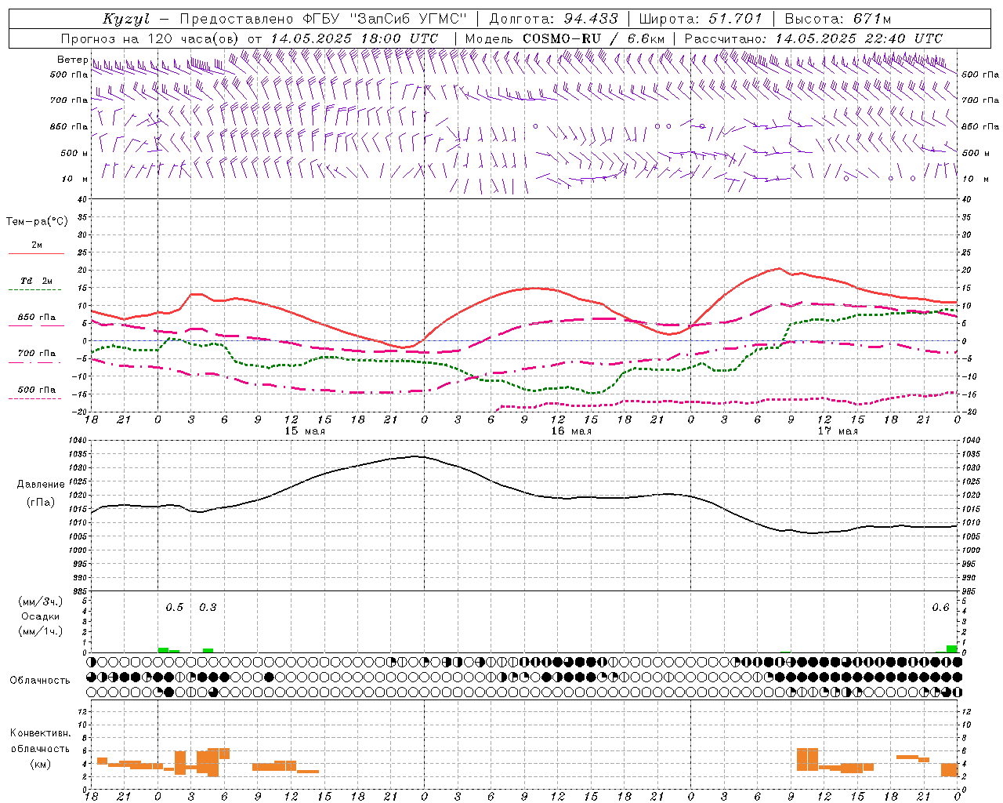
Task: Click the "Ветер" wind panel label
Action: click(x=72, y=60)
